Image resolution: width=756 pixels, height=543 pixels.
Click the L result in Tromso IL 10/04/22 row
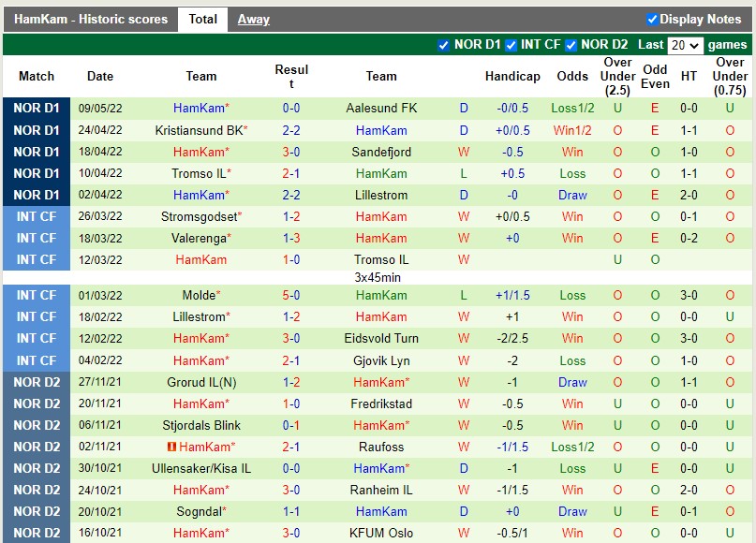464,173
